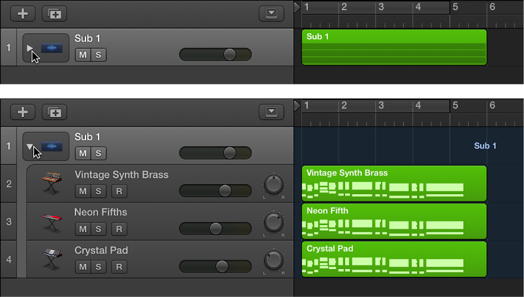
Task: Click the Vintage Synth Brass instrument icon
Action: [x=52, y=183]
